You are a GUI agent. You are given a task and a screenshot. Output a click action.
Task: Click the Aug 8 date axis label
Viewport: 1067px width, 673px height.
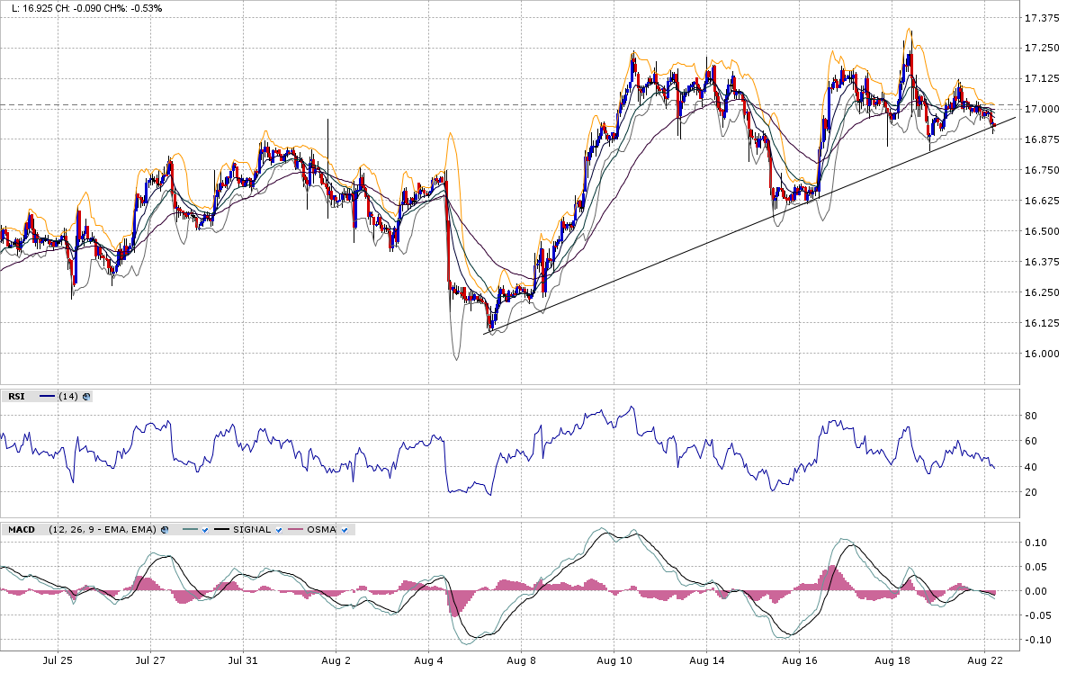521,660
